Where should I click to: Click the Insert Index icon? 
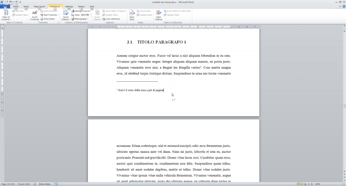point(138,11)
